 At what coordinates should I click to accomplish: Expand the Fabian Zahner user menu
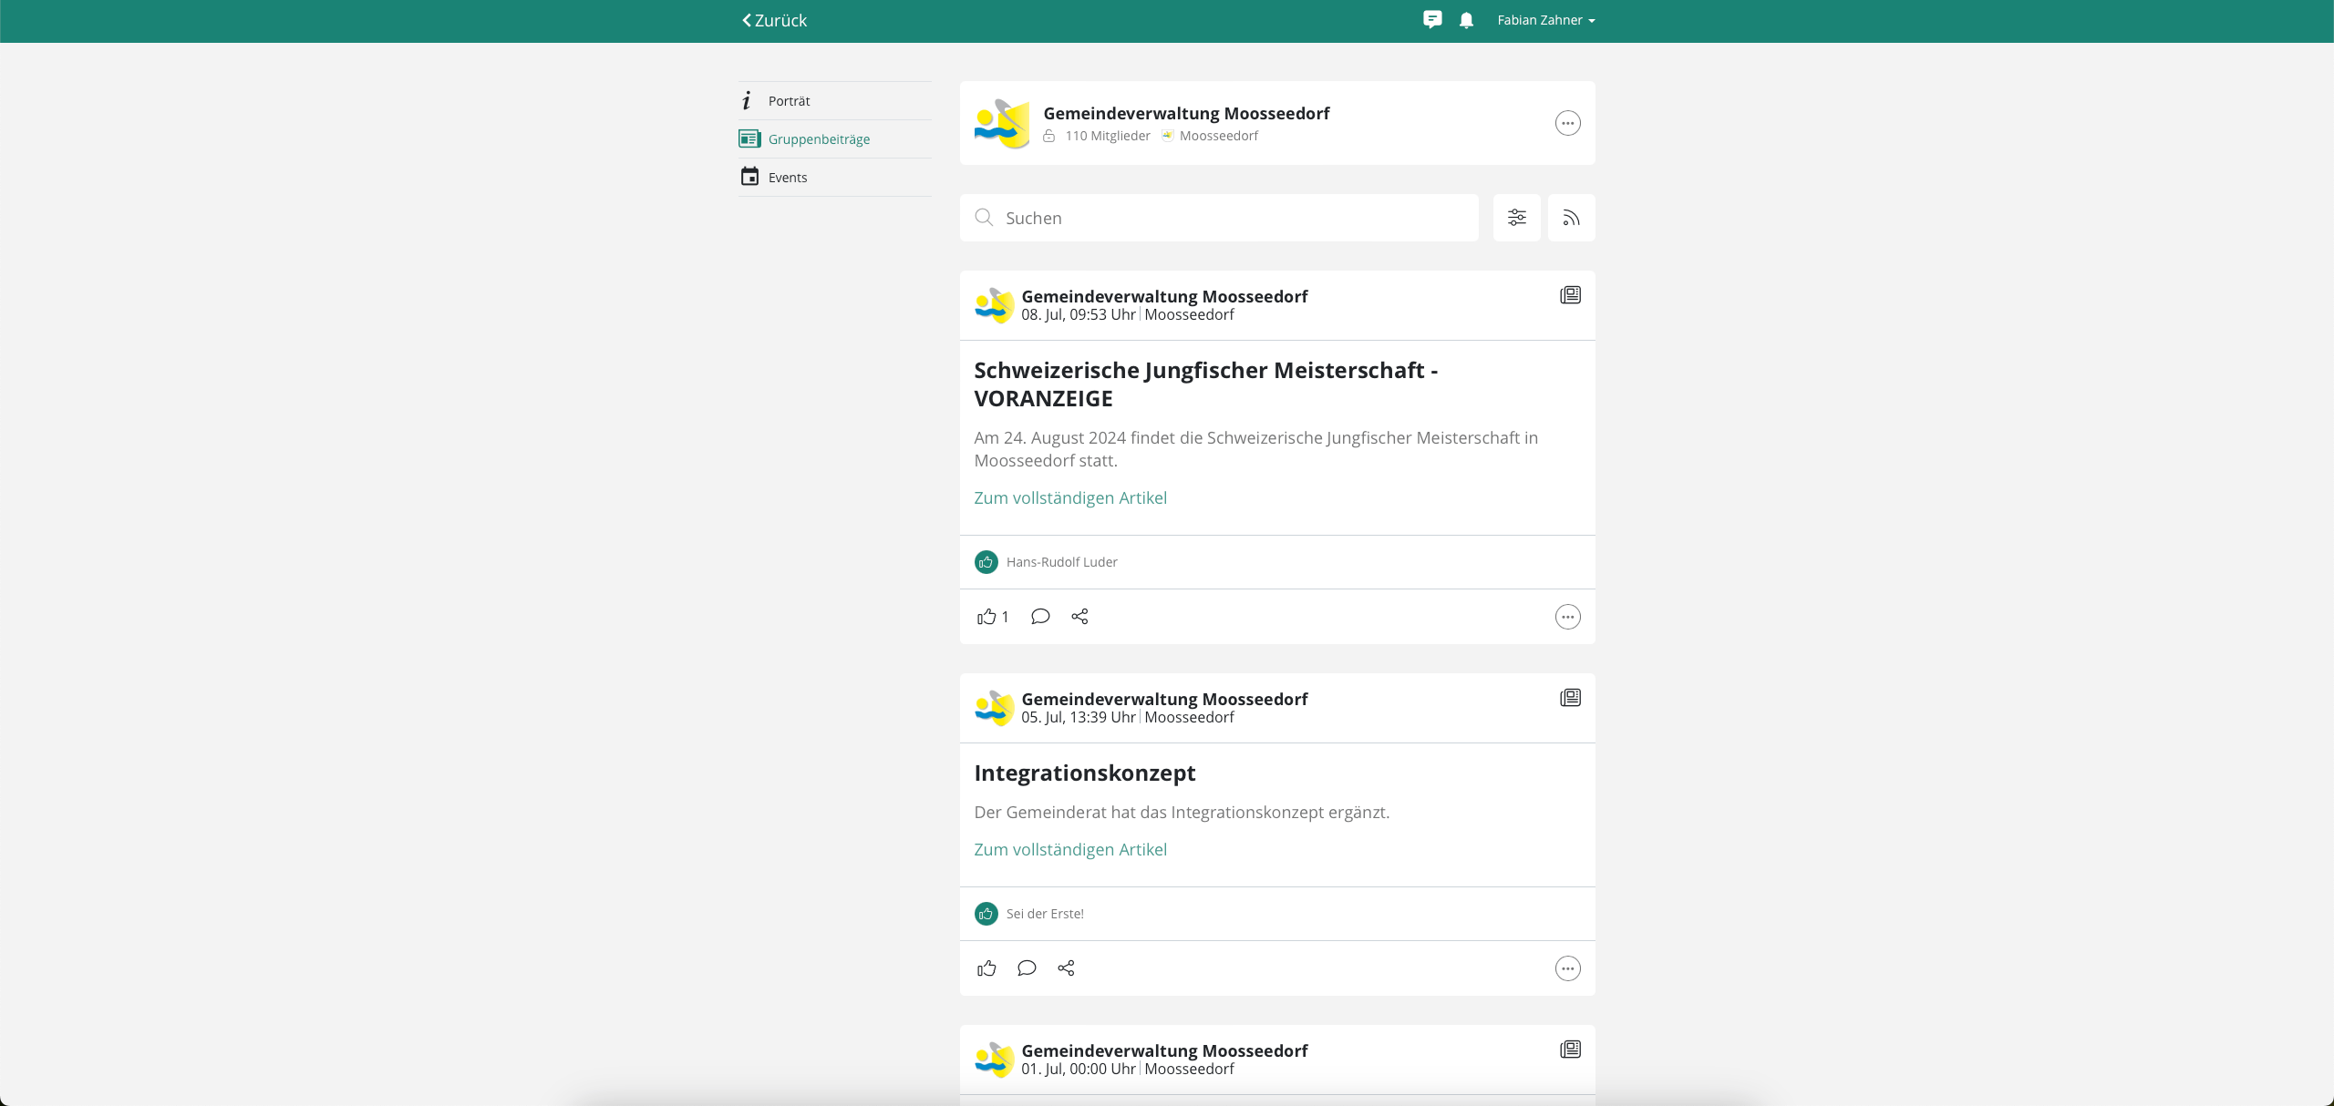(x=1545, y=20)
